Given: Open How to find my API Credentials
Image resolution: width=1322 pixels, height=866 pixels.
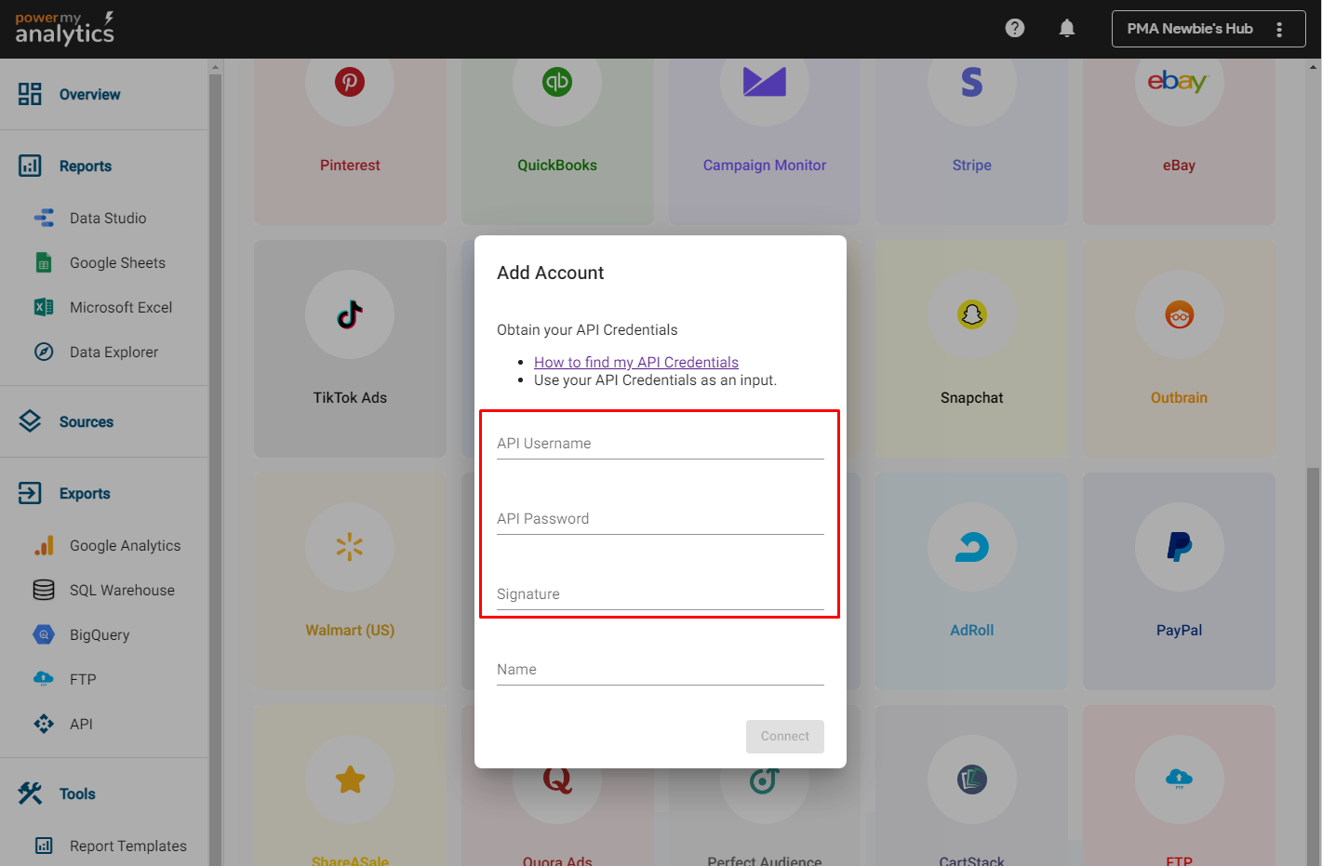Looking at the screenshot, I should pos(636,362).
